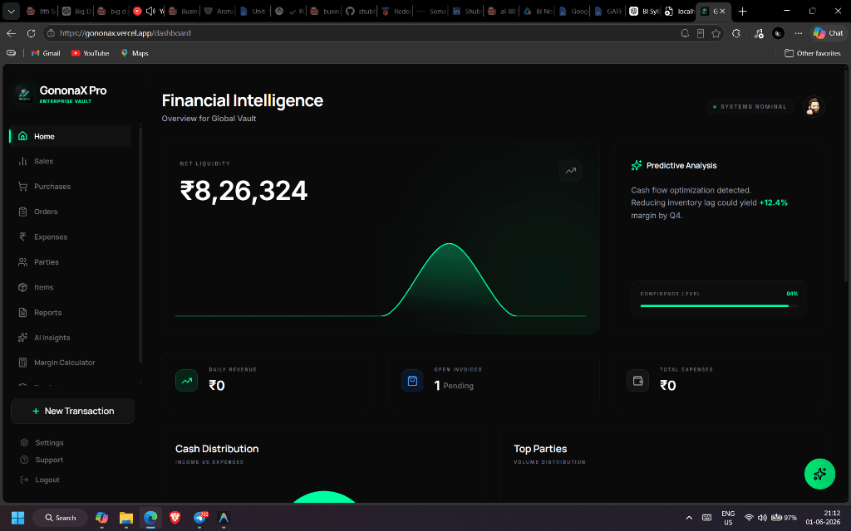Open the user avatar profile
The width and height of the screenshot is (851, 531).
(814, 107)
